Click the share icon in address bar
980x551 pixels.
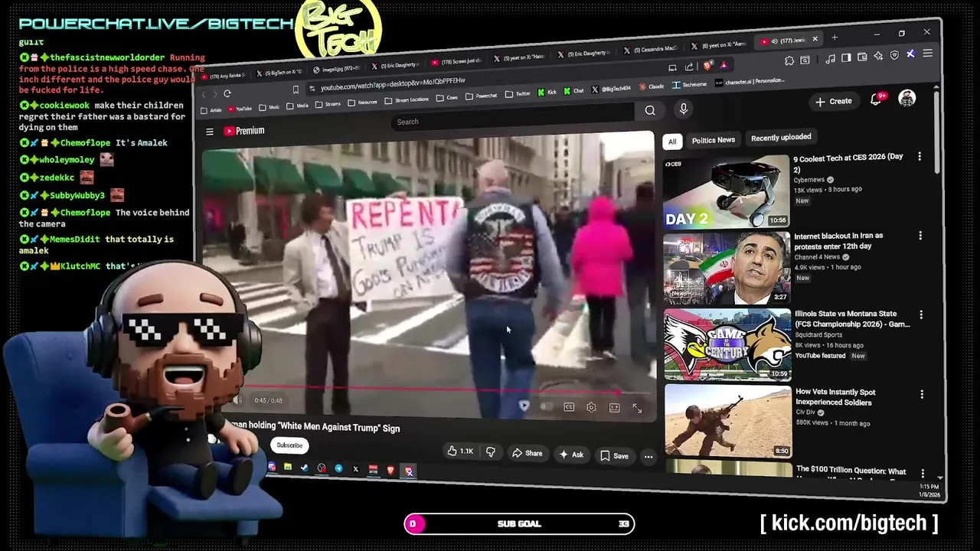pos(689,67)
